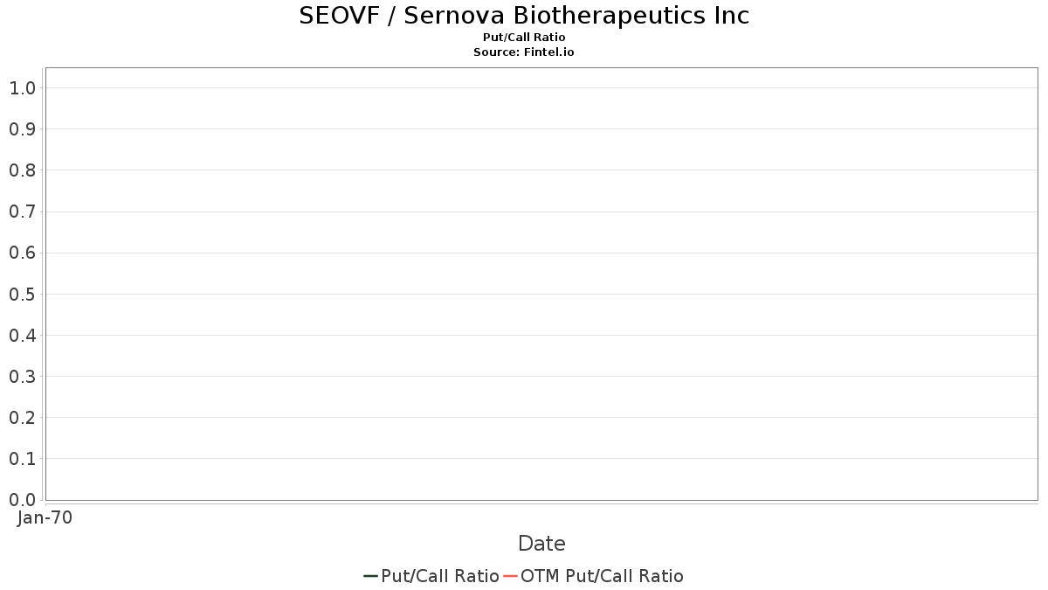This screenshot has height=590, width=1048.
Task: Click the 0.5 y-axis label
Action: [x=22, y=295]
